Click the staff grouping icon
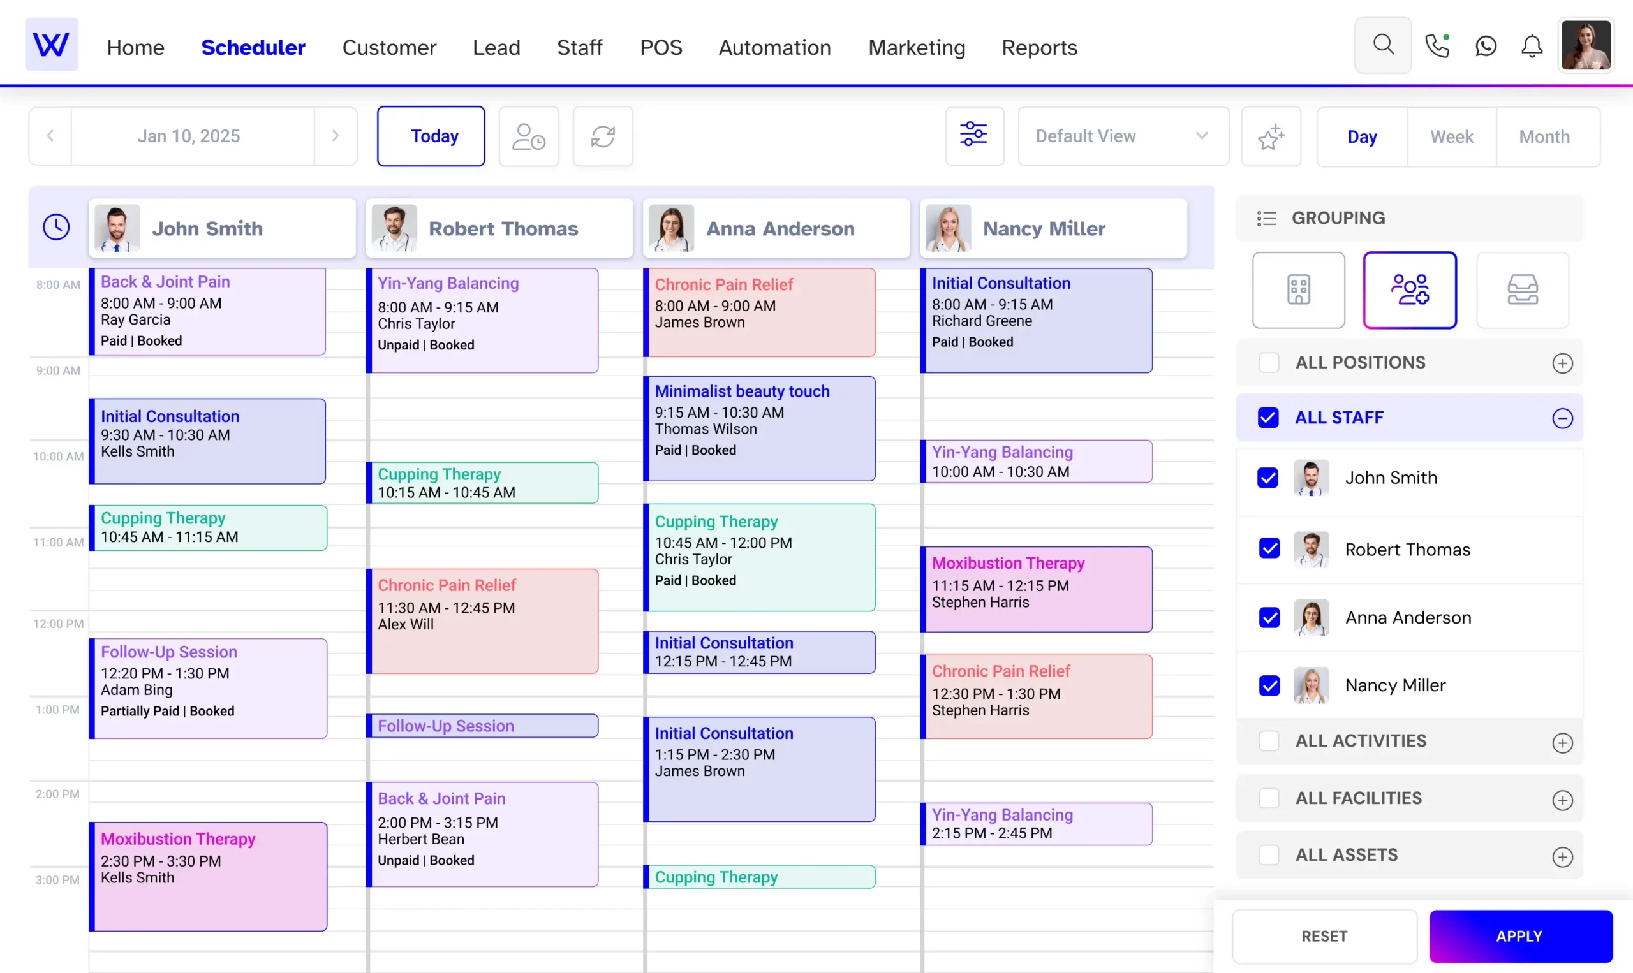This screenshot has width=1633, height=973. 1410,288
